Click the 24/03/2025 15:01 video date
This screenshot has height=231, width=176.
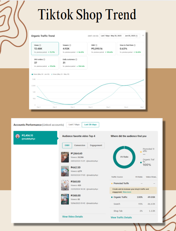coord(78,161)
